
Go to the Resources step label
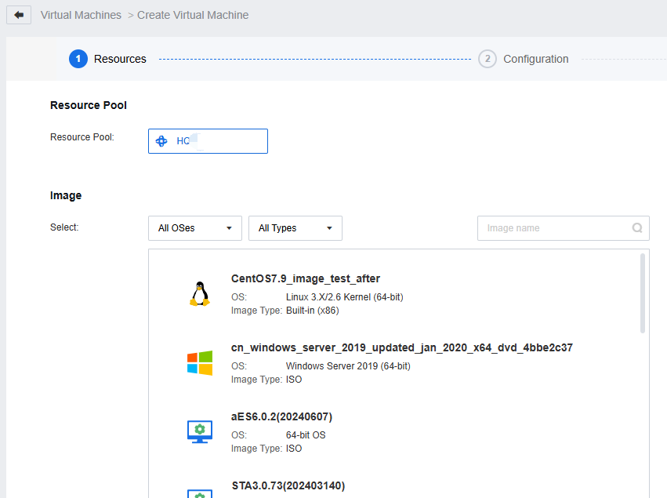[x=120, y=59]
